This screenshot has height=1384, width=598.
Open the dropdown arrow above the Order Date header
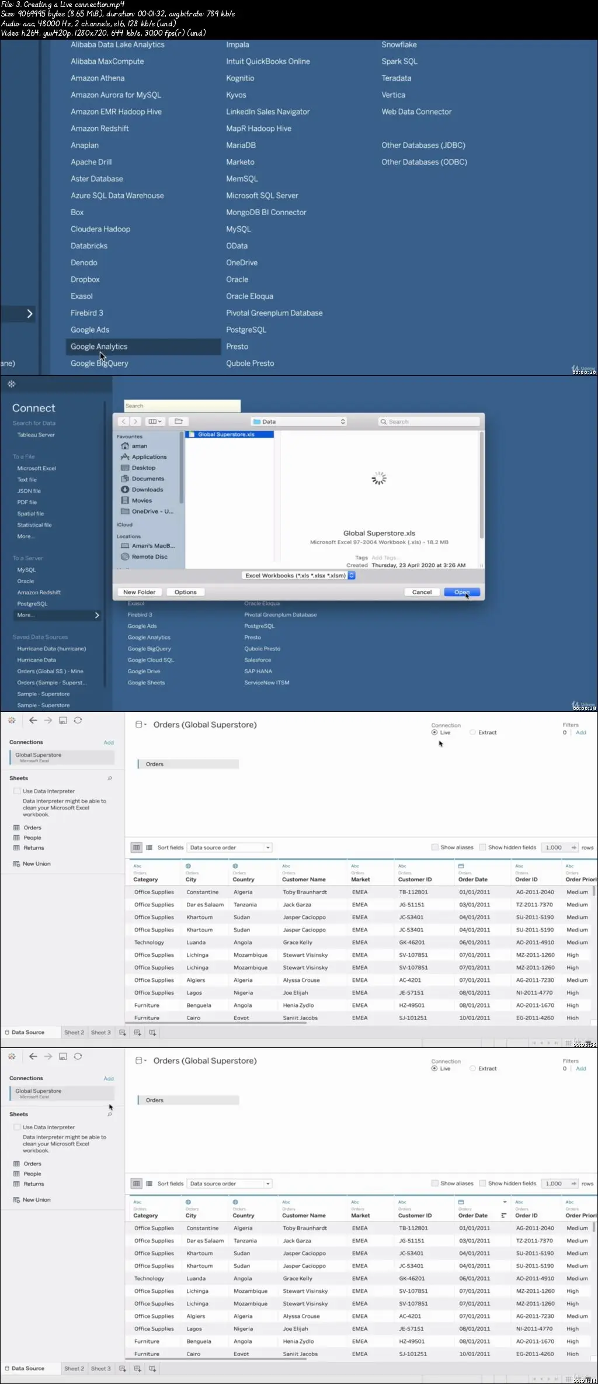coord(505,1202)
